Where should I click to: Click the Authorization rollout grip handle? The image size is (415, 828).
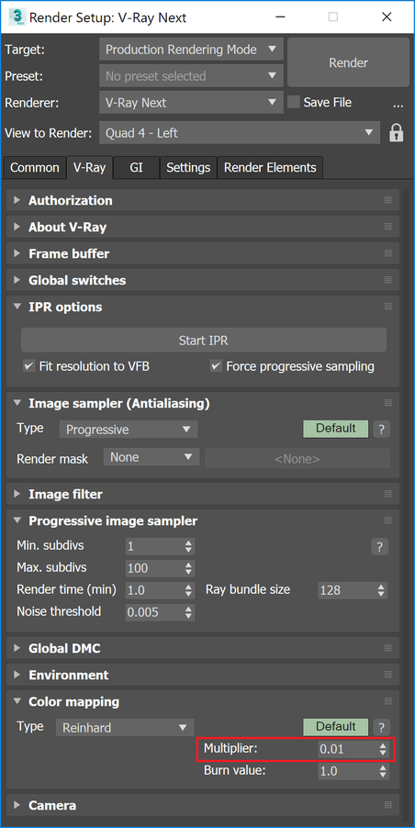click(x=388, y=200)
